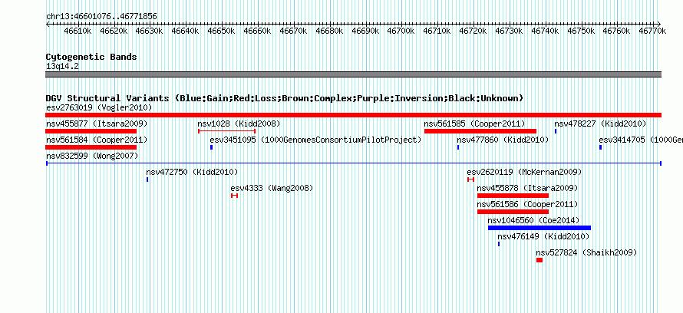The height and width of the screenshot is (313, 683).
Task: Click the gray 13q14.2 cytogenetic band bar
Action: 353,74
